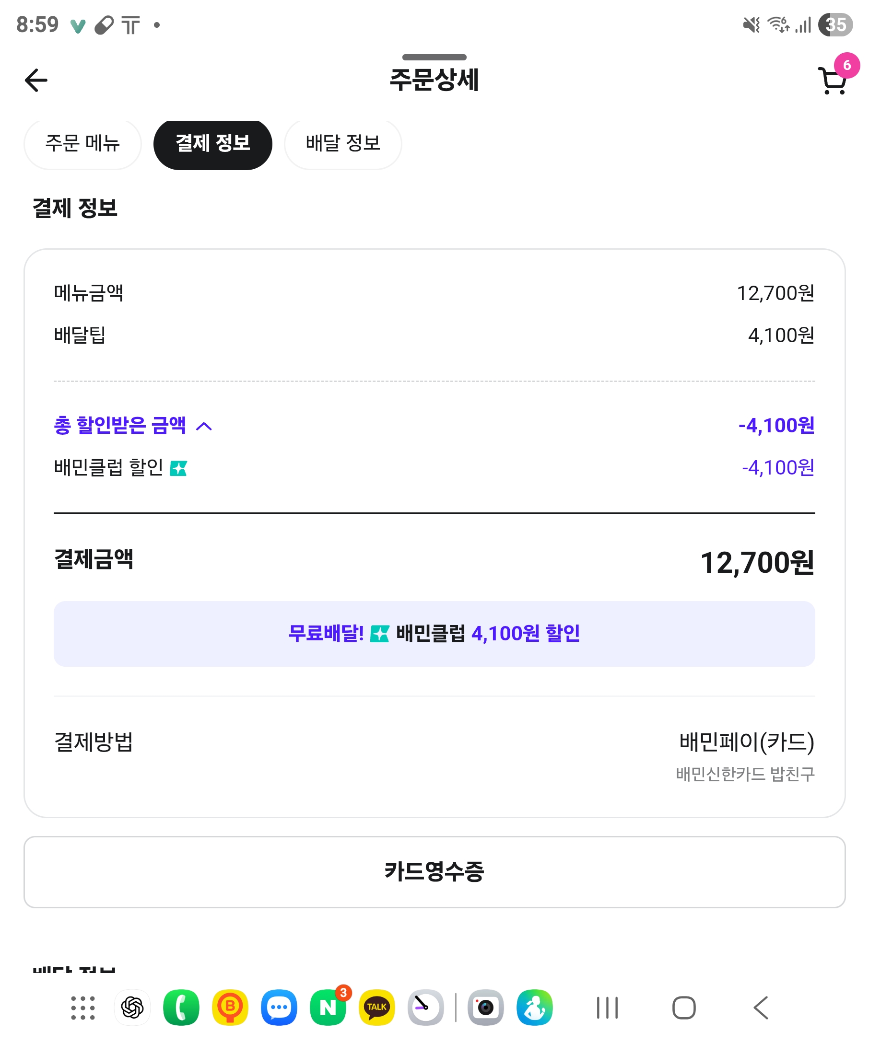Switch to the 주문 메뉴 tab

click(x=82, y=143)
